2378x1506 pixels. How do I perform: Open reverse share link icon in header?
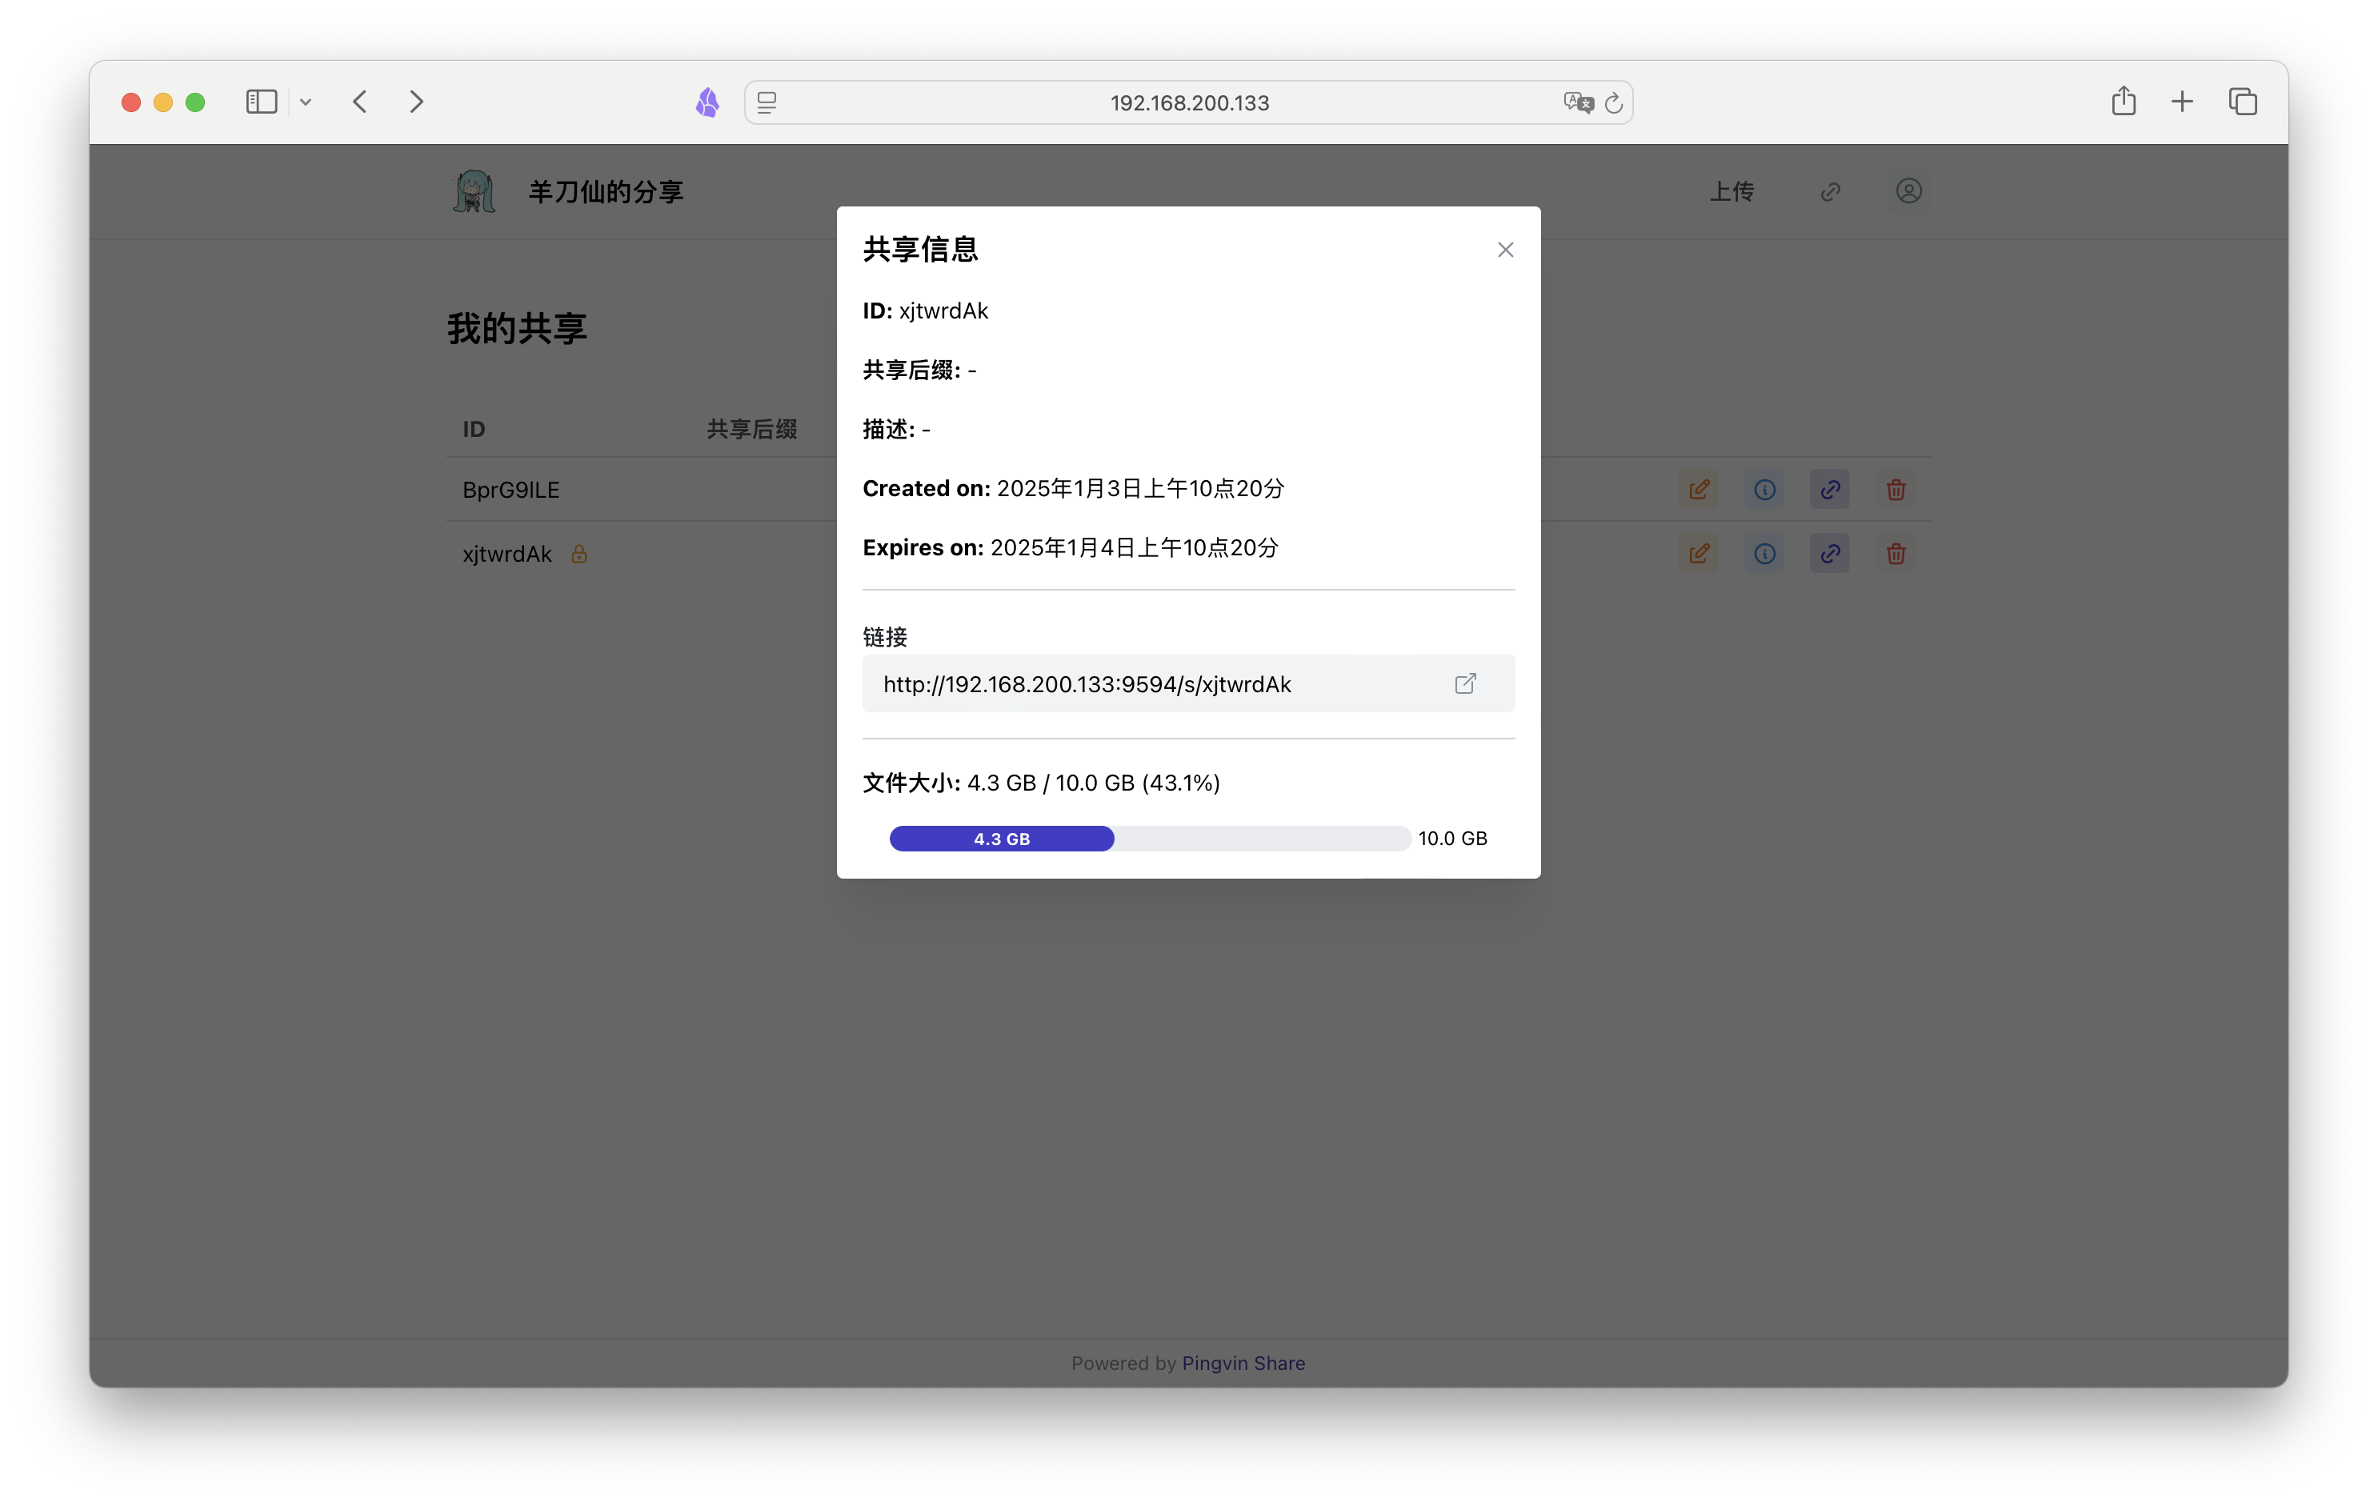click(1830, 191)
